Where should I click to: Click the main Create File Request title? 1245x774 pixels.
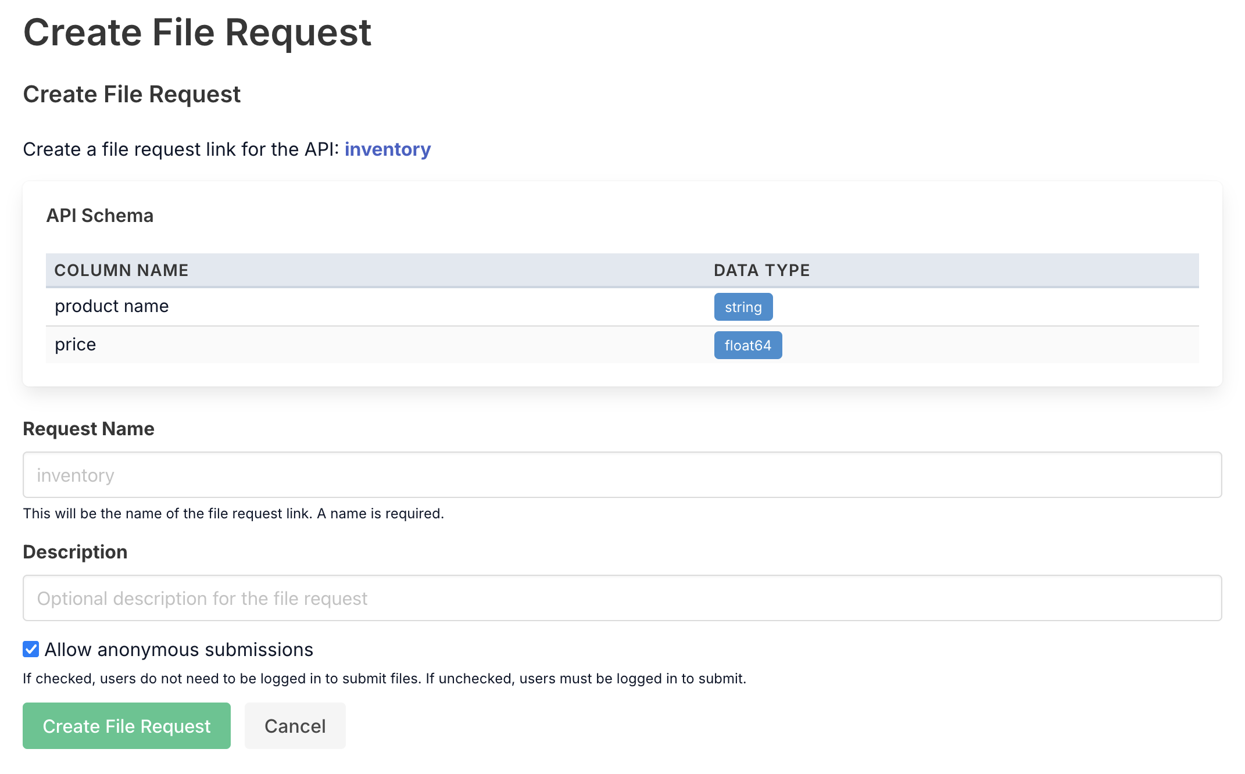(197, 33)
